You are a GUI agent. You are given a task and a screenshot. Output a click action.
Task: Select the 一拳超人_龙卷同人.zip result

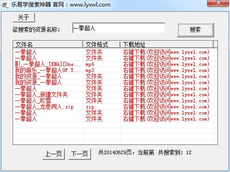(115, 107)
